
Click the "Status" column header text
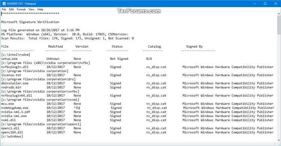[x=117, y=47]
